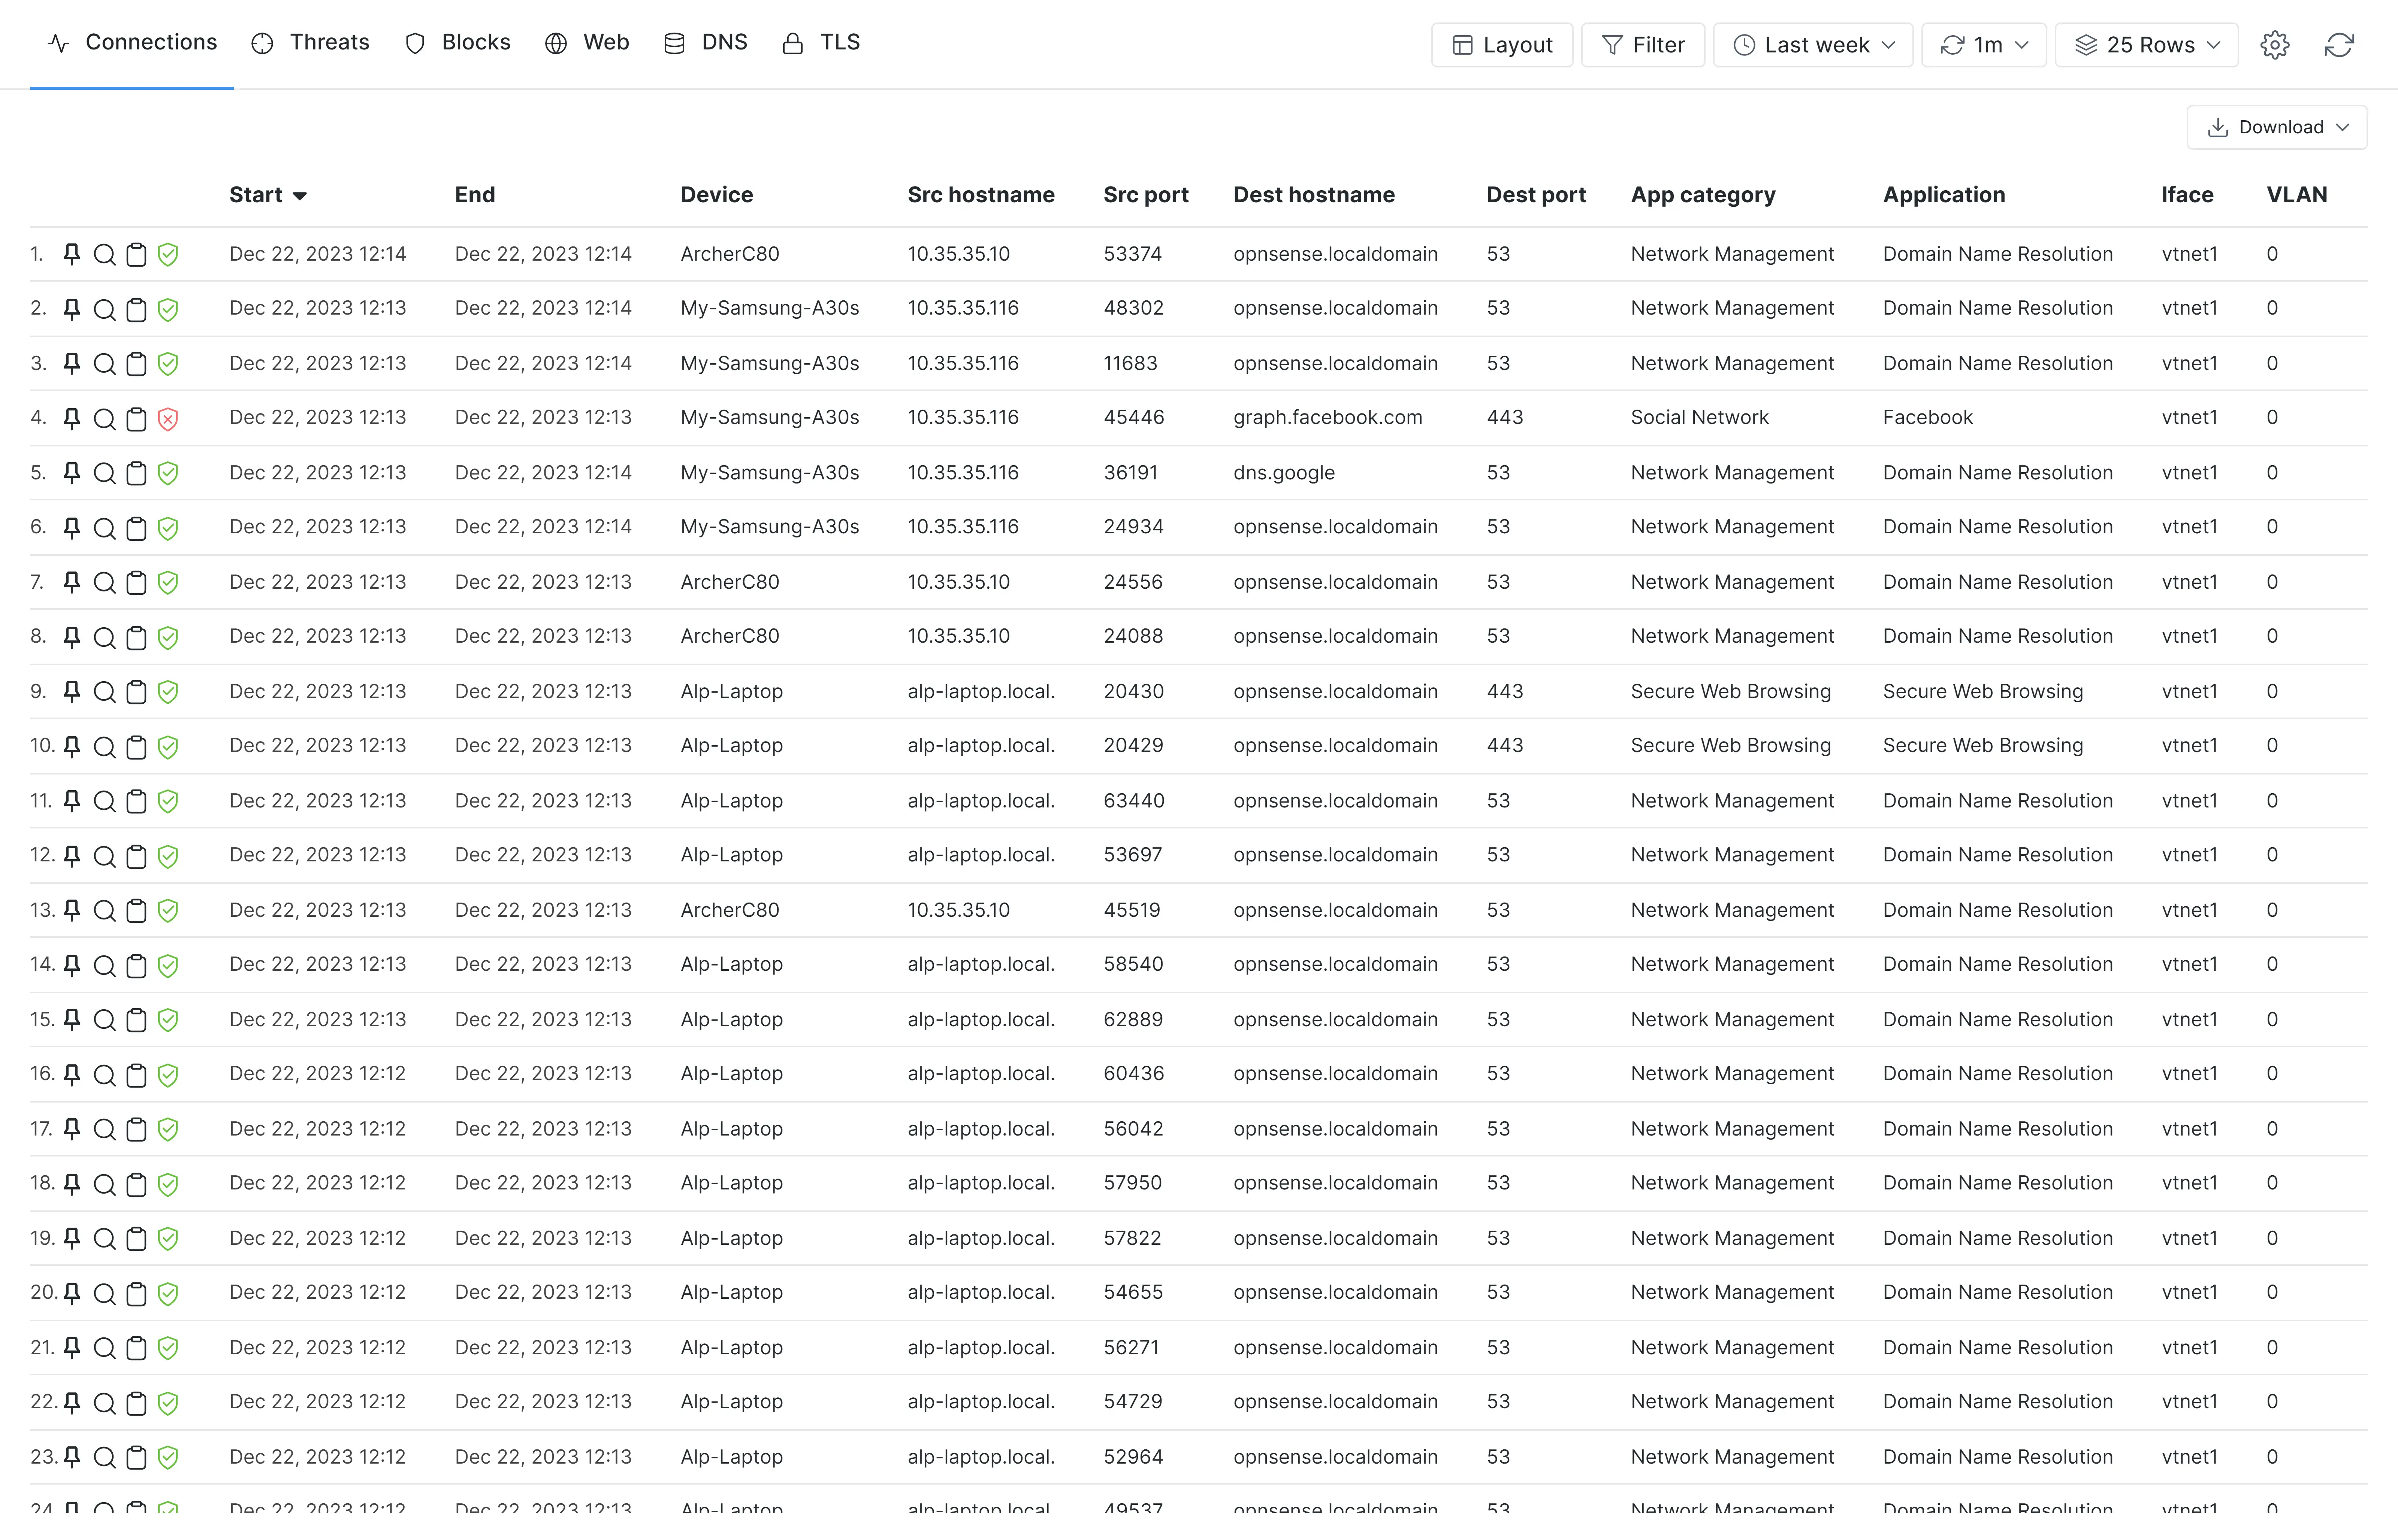The width and height of the screenshot is (2398, 1540).
Task: Open magnifier details for row 7
Action: pyautogui.click(x=104, y=583)
